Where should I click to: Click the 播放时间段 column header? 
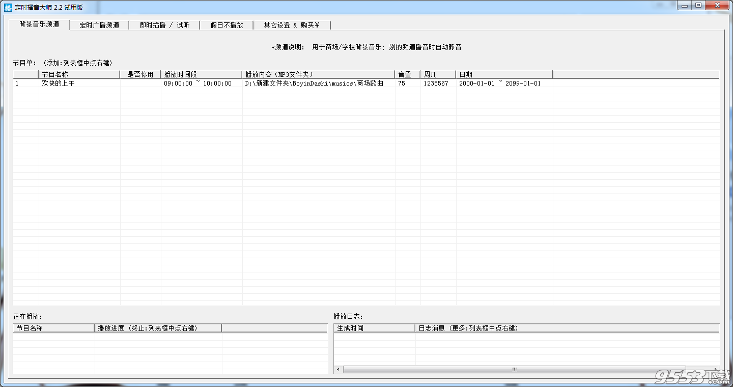202,74
